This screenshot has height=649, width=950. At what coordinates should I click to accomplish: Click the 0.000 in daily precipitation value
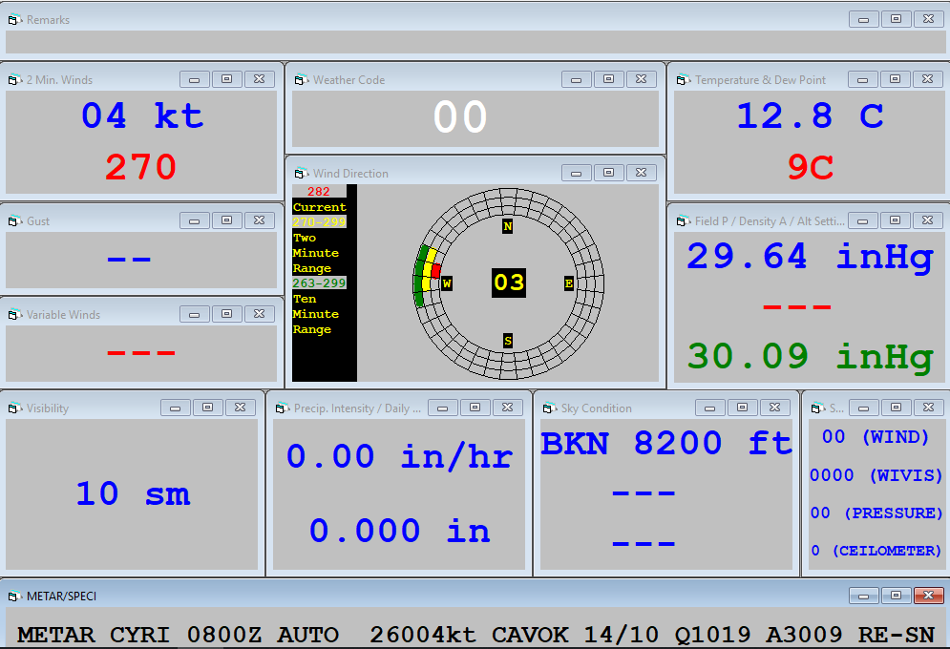(399, 531)
